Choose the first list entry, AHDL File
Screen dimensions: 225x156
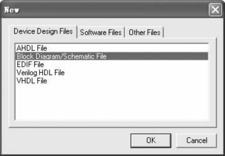32,49
